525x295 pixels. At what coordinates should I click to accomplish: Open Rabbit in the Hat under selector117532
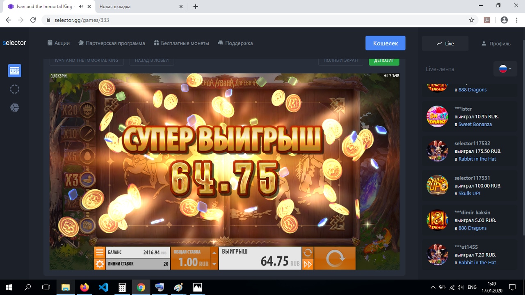[477, 159]
